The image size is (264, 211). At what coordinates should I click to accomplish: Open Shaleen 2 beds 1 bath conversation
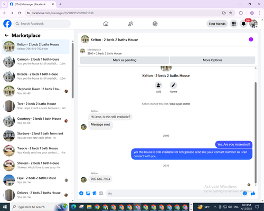[x=35, y=165]
